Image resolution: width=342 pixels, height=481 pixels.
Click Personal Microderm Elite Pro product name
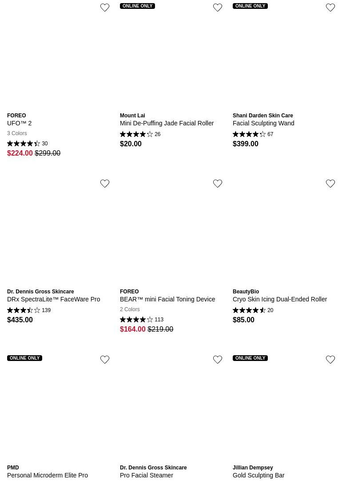pyautogui.click(x=48, y=475)
